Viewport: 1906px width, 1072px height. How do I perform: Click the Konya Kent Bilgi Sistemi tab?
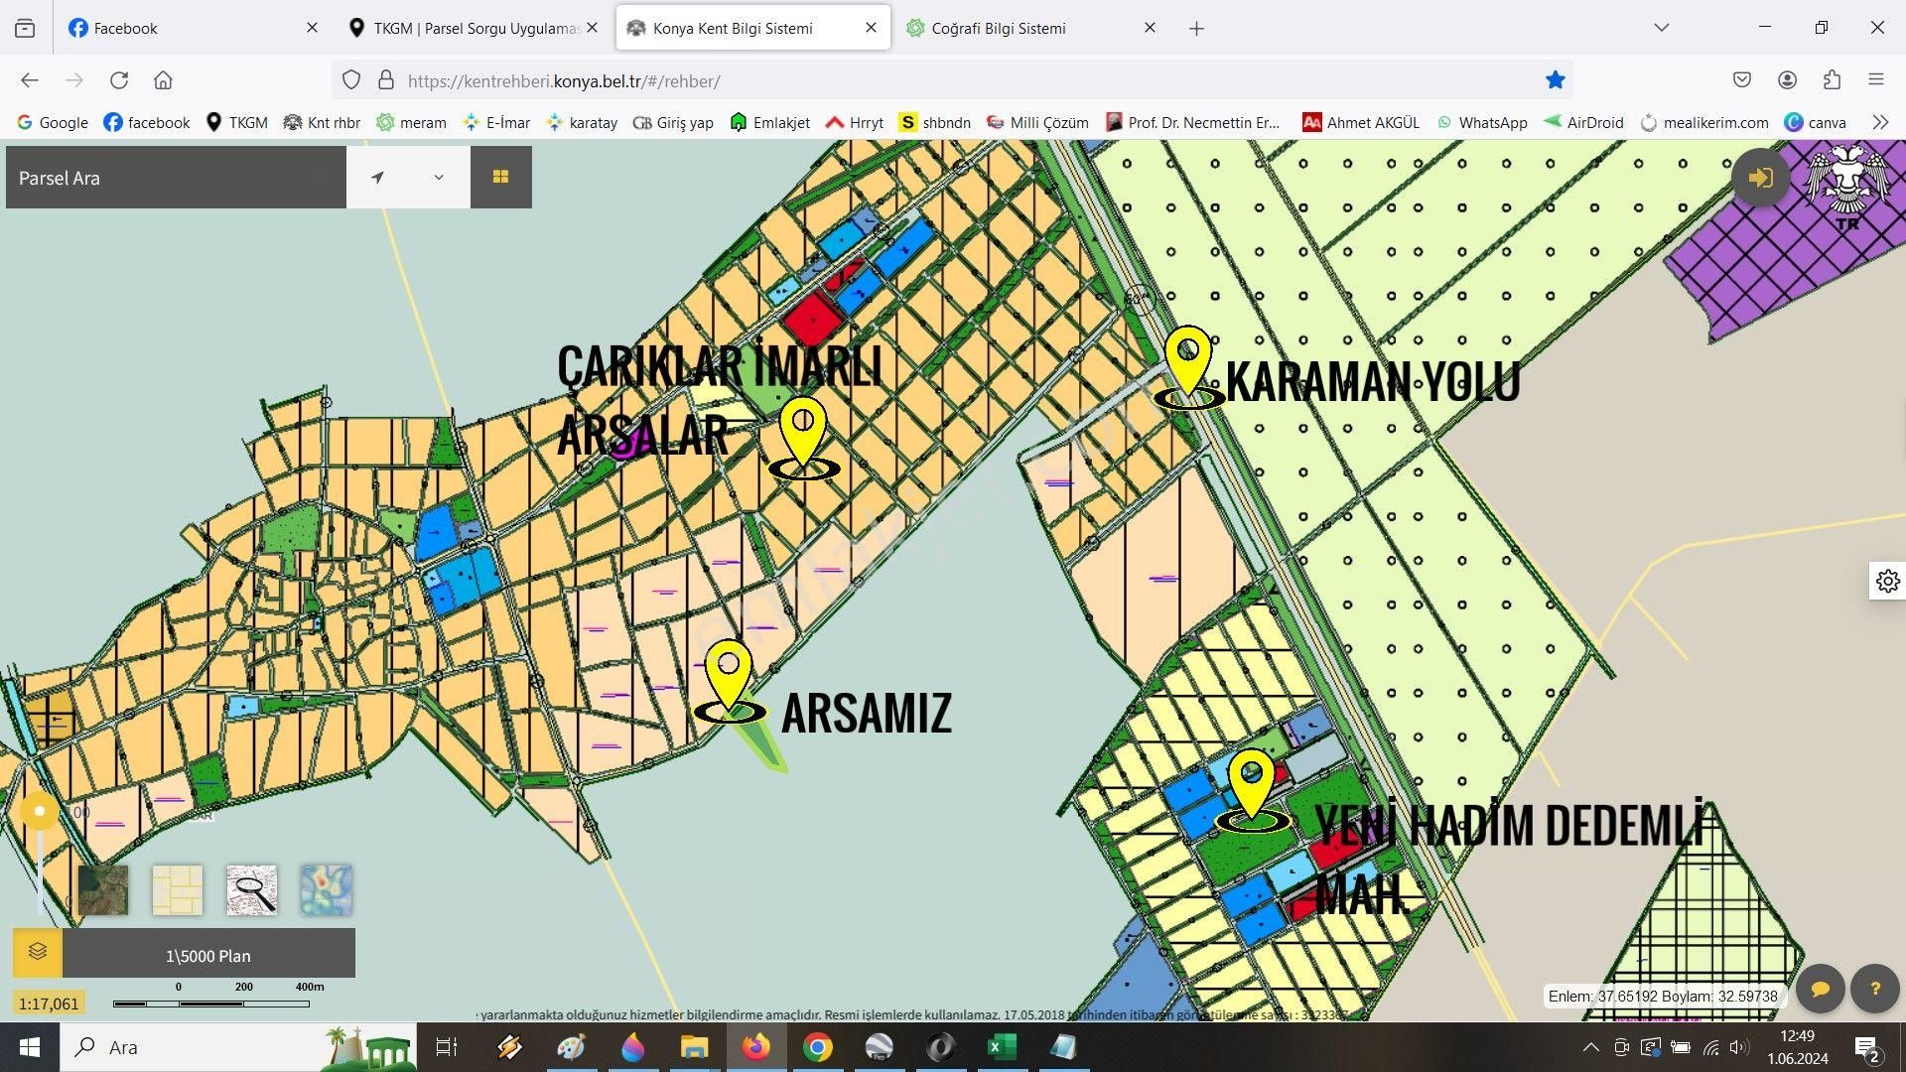[x=752, y=26]
